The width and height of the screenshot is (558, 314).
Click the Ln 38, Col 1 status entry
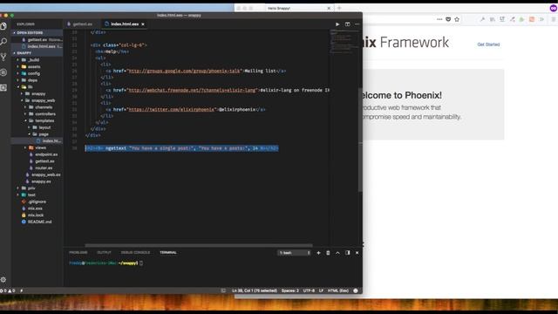tap(255, 290)
